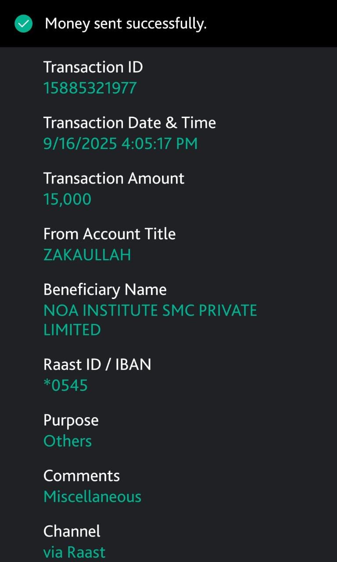
Task: Click the green success checkmark icon
Action: coord(23,24)
